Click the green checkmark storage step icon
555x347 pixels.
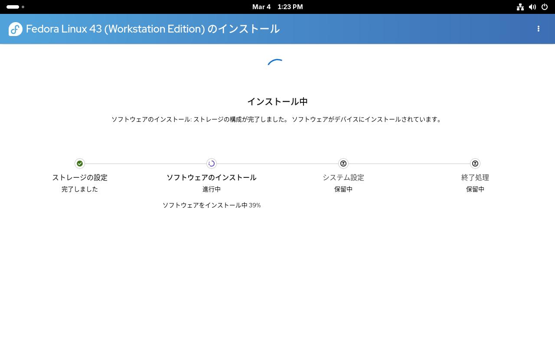pos(80,164)
